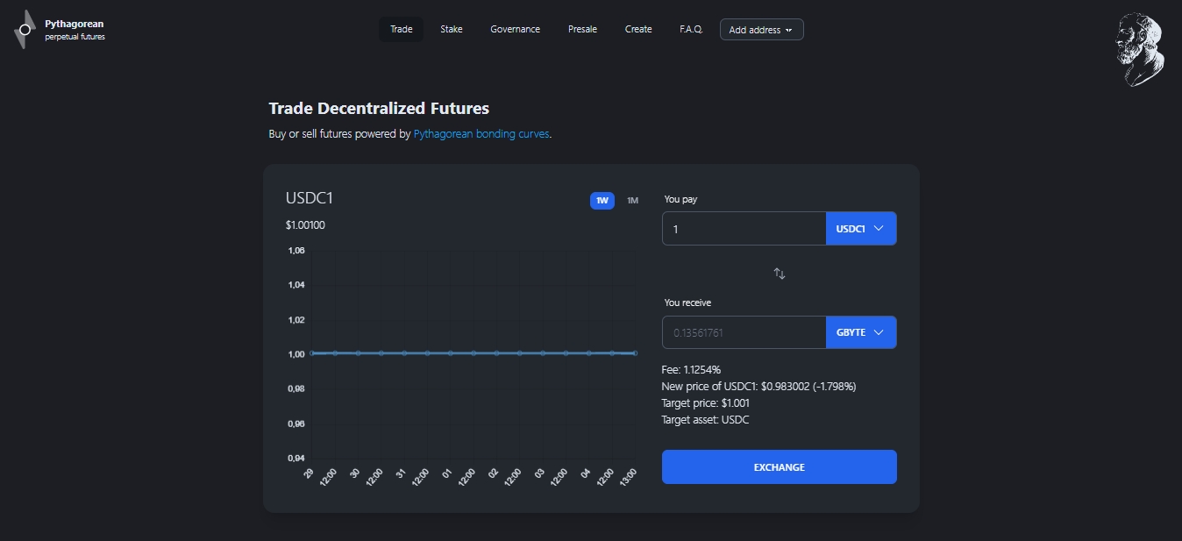The image size is (1182, 541).
Task: Open the Governance section
Action: (x=516, y=29)
